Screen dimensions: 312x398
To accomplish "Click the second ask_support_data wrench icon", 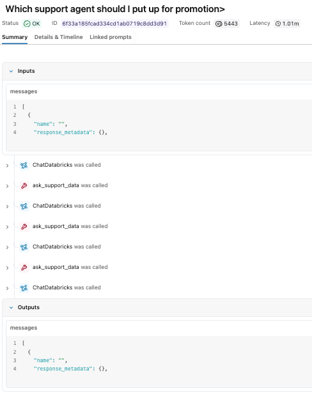I will 24,227.
